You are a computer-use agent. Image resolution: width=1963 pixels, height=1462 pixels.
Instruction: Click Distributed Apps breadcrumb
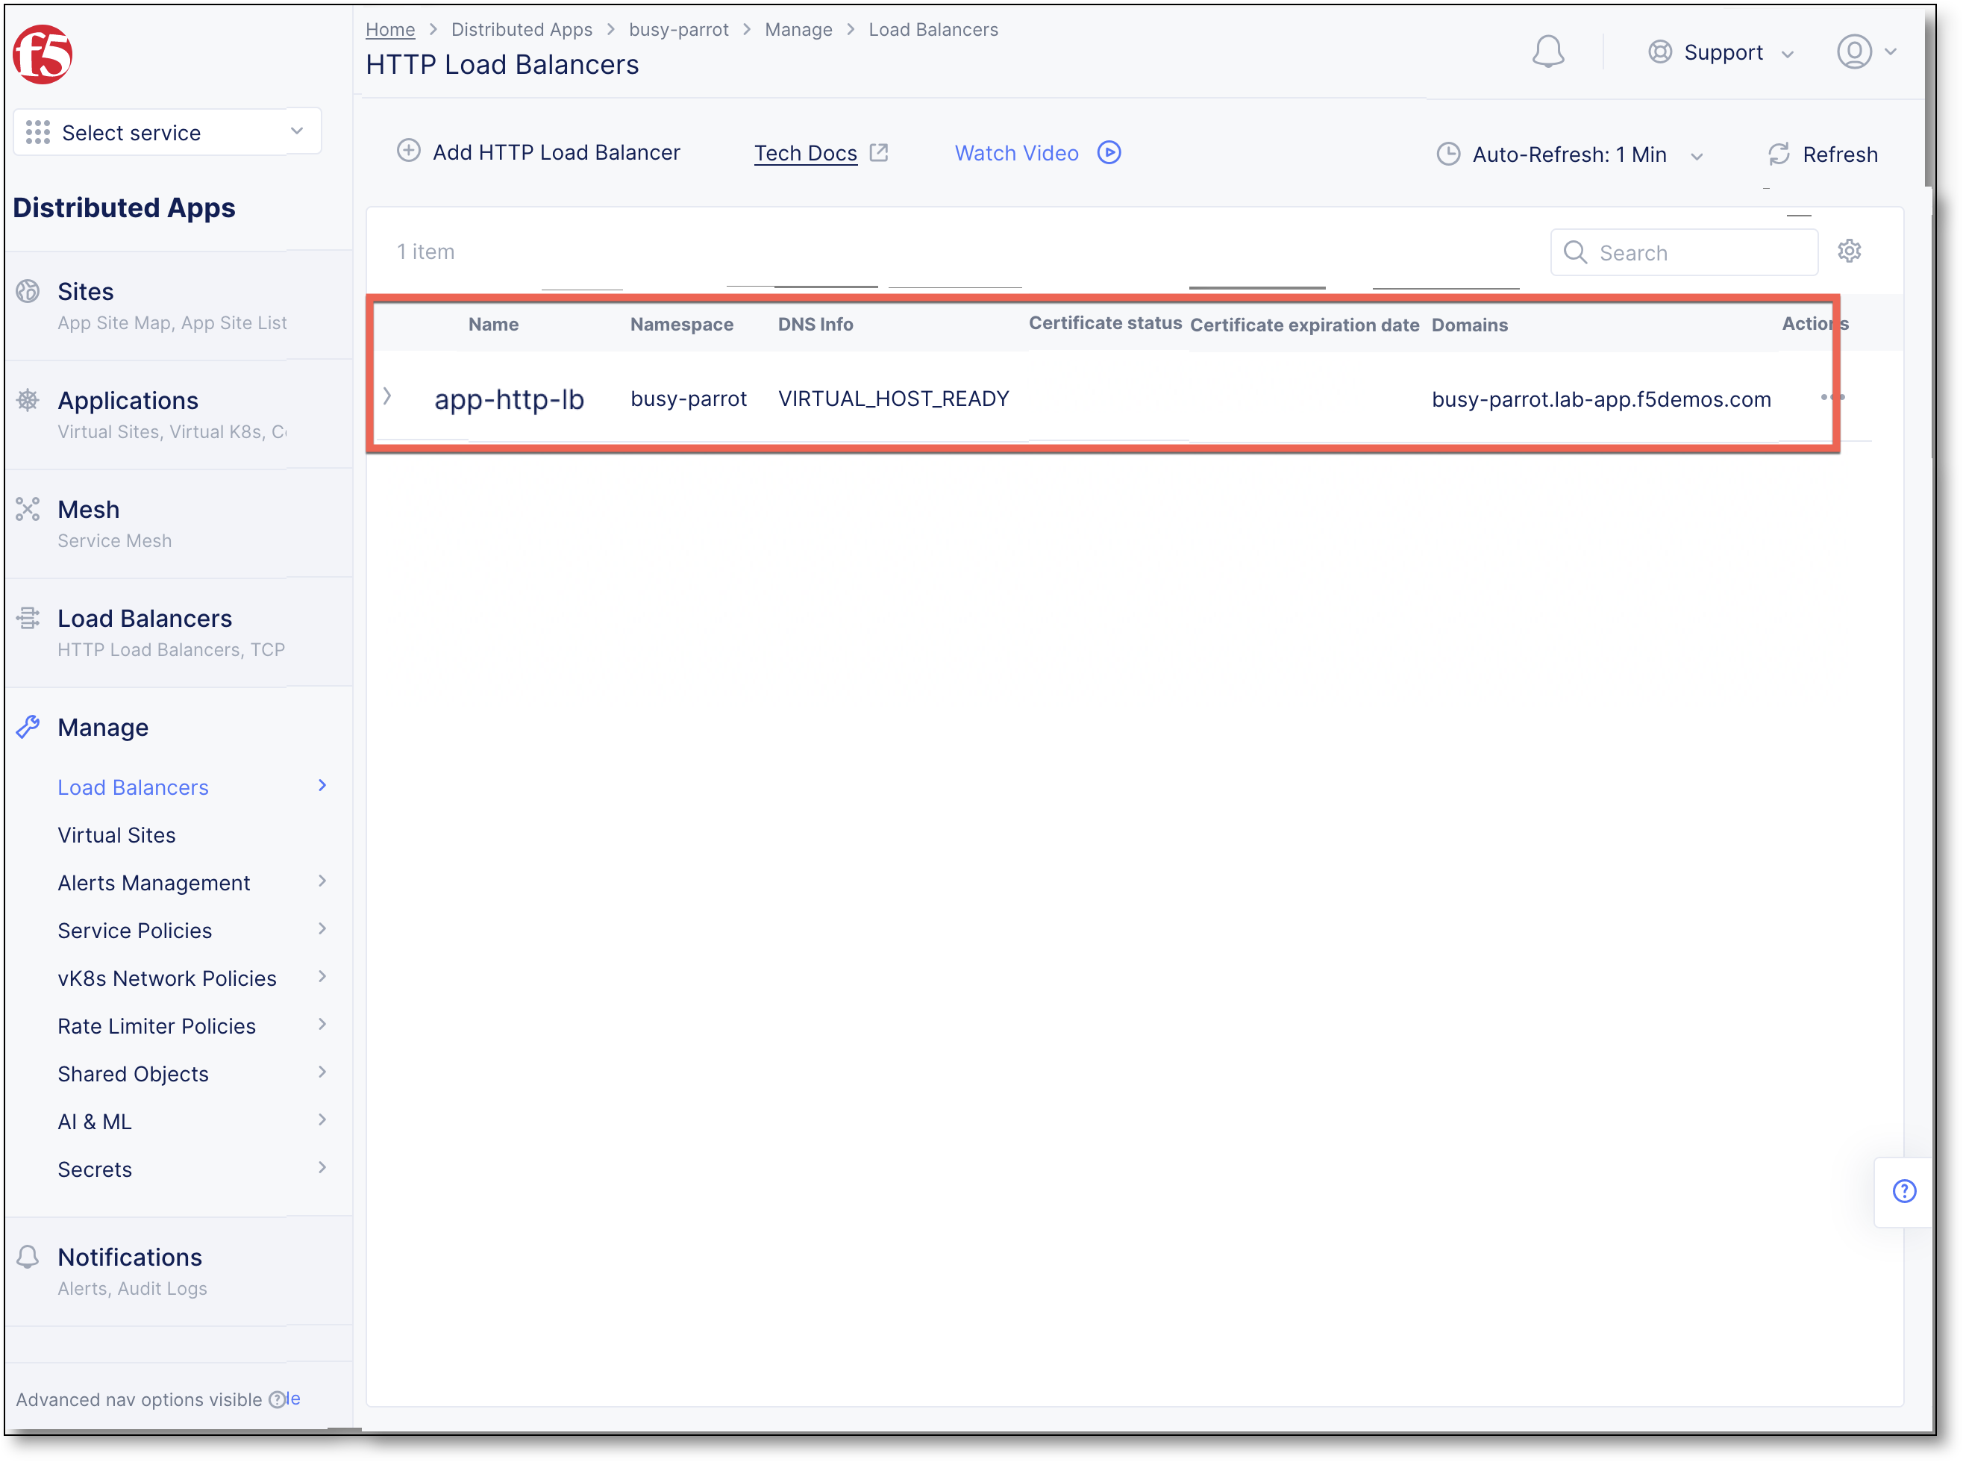522,29
